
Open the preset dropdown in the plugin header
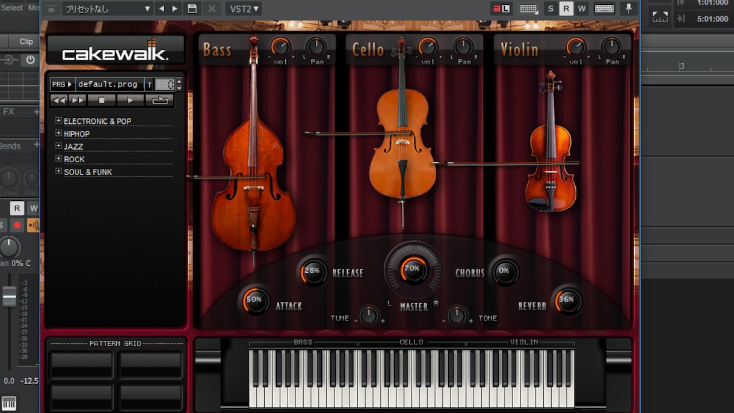tap(107, 8)
